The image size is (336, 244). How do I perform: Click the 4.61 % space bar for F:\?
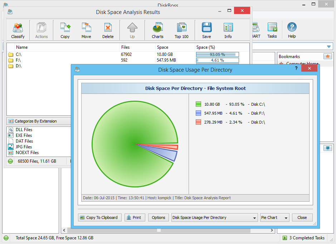tap(218, 60)
